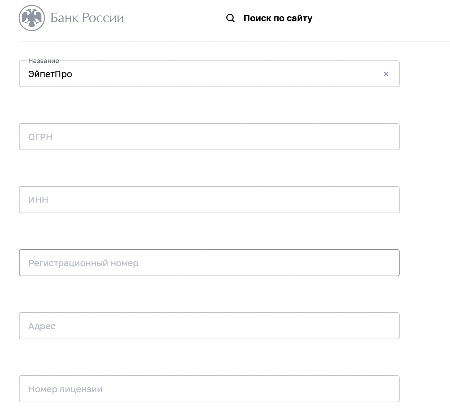
Task: Activate the Номер лицензии field
Action: pyautogui.click(x=209, y=389)
